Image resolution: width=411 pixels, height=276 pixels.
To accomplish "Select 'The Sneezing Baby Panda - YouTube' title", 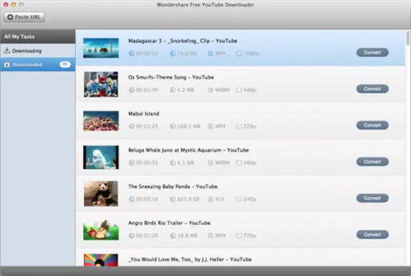I will 173,187.
